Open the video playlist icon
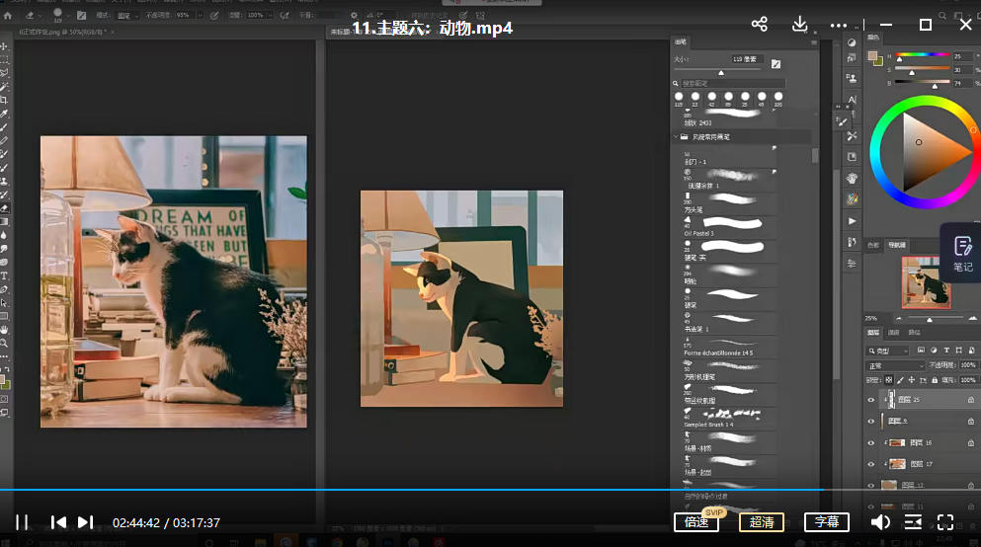Screen dimensions: 981x547 click(x=913, y=522)
